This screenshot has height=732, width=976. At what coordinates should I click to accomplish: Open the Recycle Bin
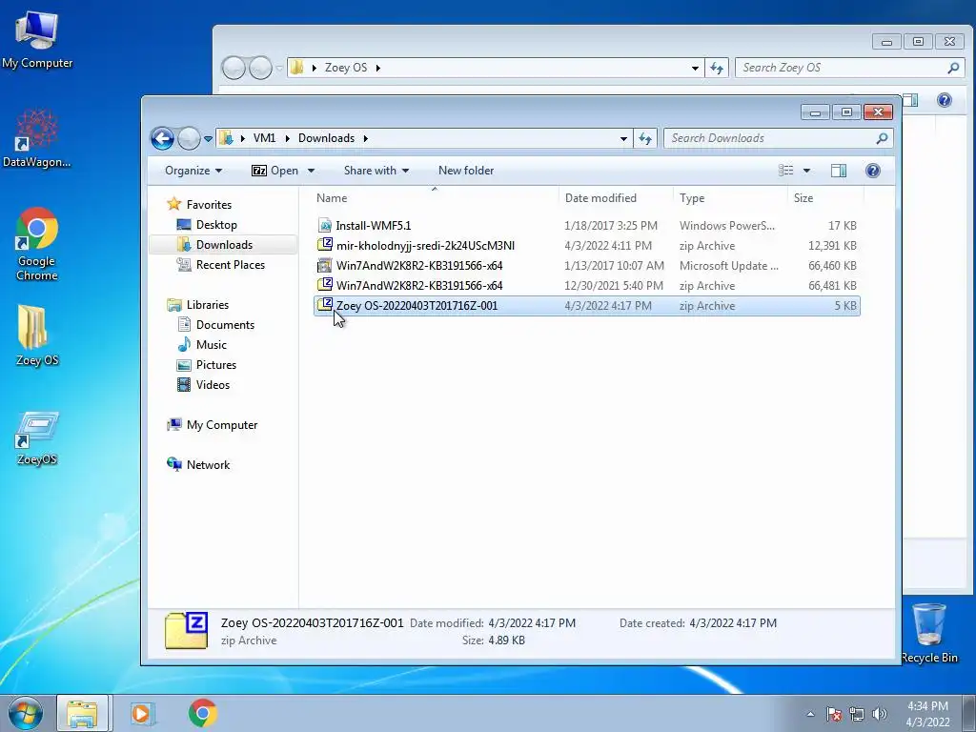tap(928, 633)
